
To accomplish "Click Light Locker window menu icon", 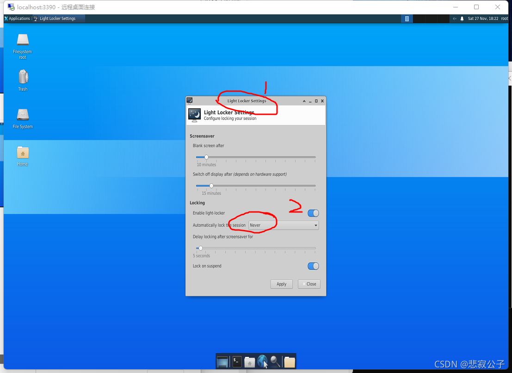I will tap(189, 100).
